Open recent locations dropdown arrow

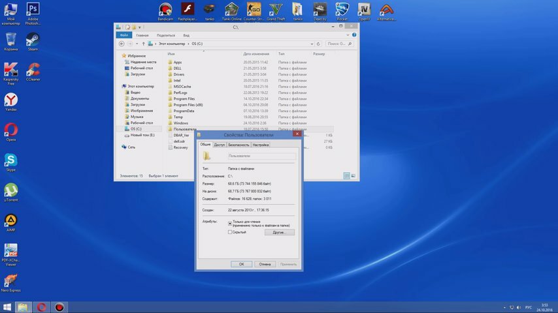point(137,44)
